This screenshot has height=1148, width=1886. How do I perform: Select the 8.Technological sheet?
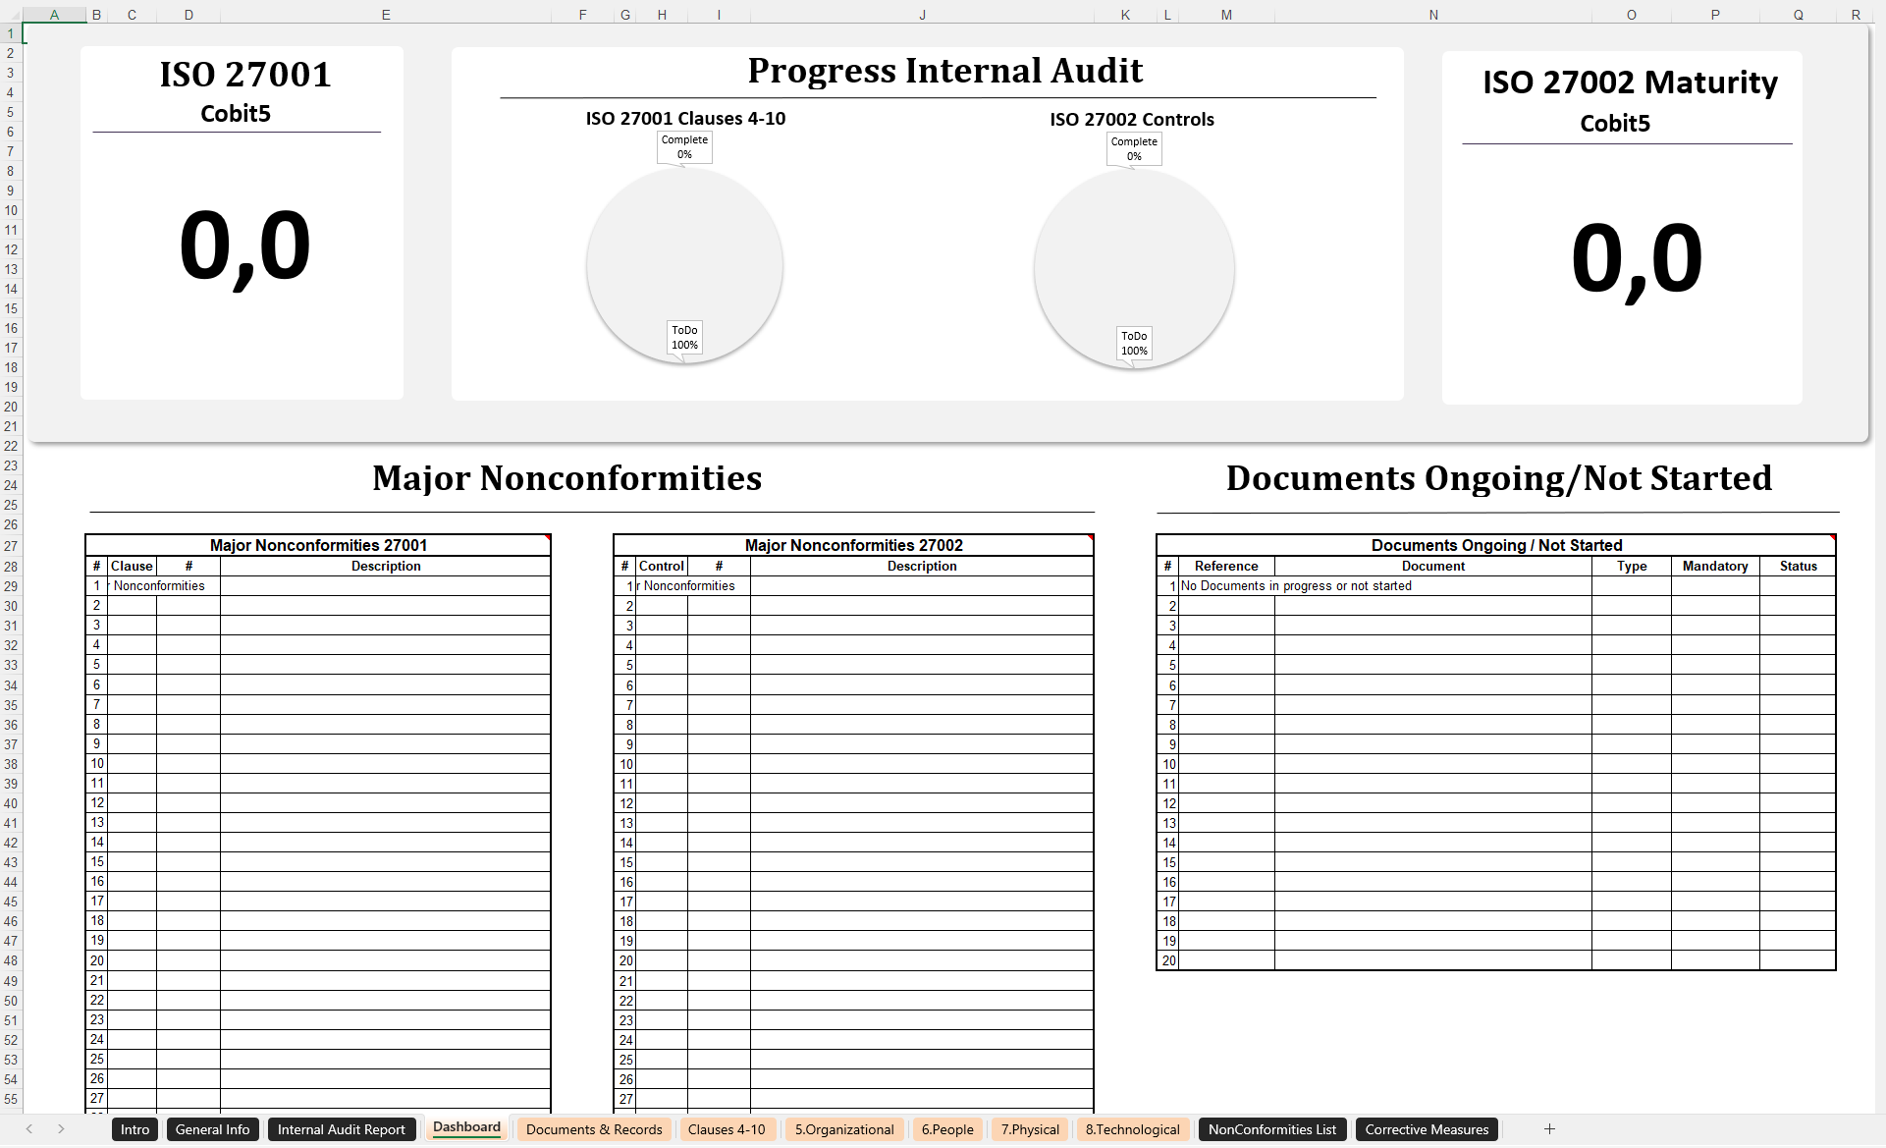pos(1133,1129)
